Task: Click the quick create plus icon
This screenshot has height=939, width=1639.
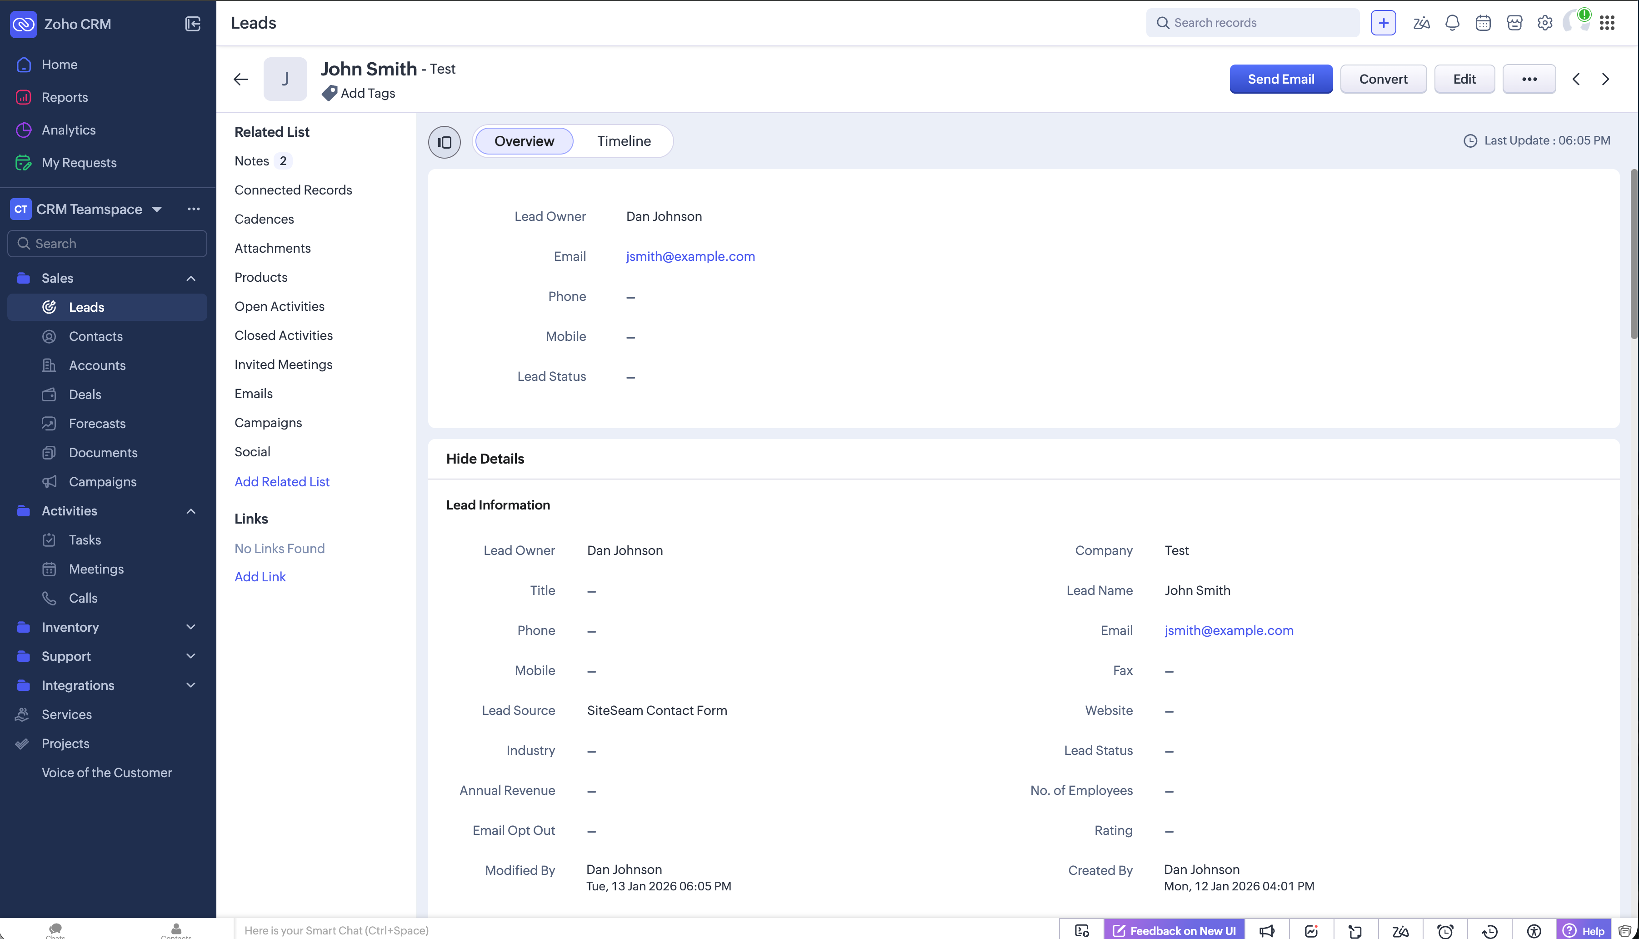Action: 1383,23
